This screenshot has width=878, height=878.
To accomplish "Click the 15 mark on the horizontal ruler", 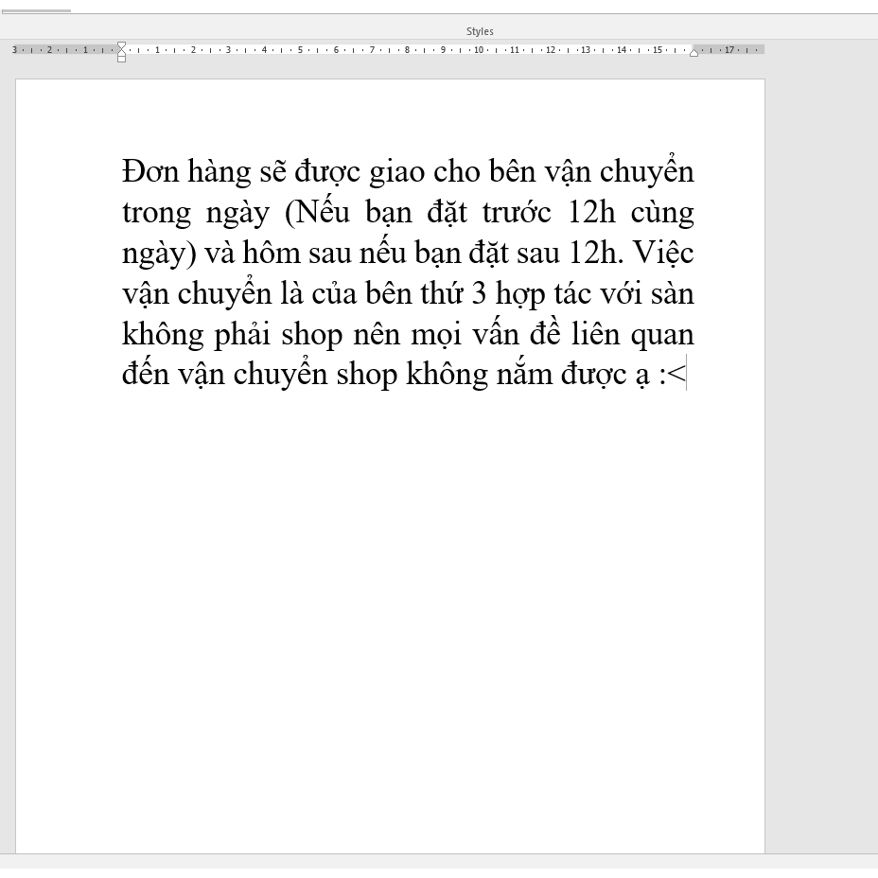I will 657,49.
